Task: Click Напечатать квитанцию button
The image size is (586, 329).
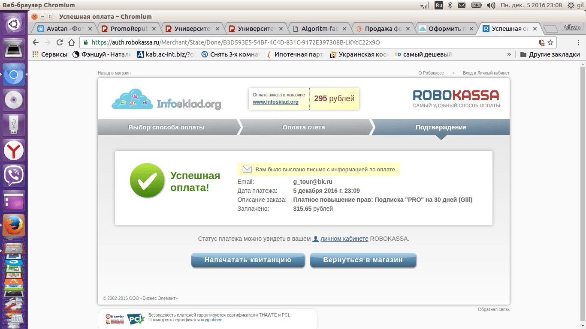Action: pyautogui.click(x=248, y=260)
